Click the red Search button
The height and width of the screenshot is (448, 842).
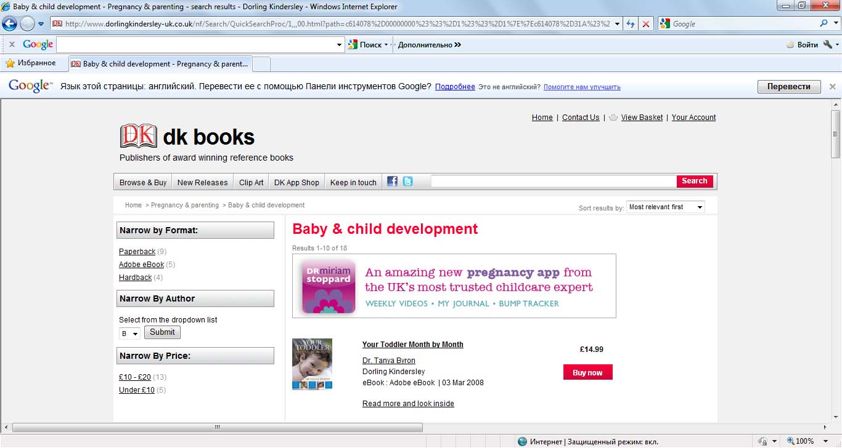pyautogui.click(x=695, y=181)
